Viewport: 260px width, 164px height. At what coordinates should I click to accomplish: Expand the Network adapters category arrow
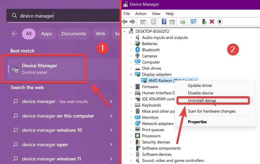pos(131,124)
